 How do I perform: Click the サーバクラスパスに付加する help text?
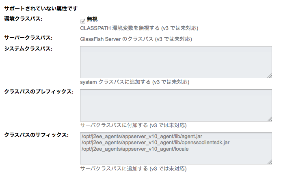click(134, 125)
